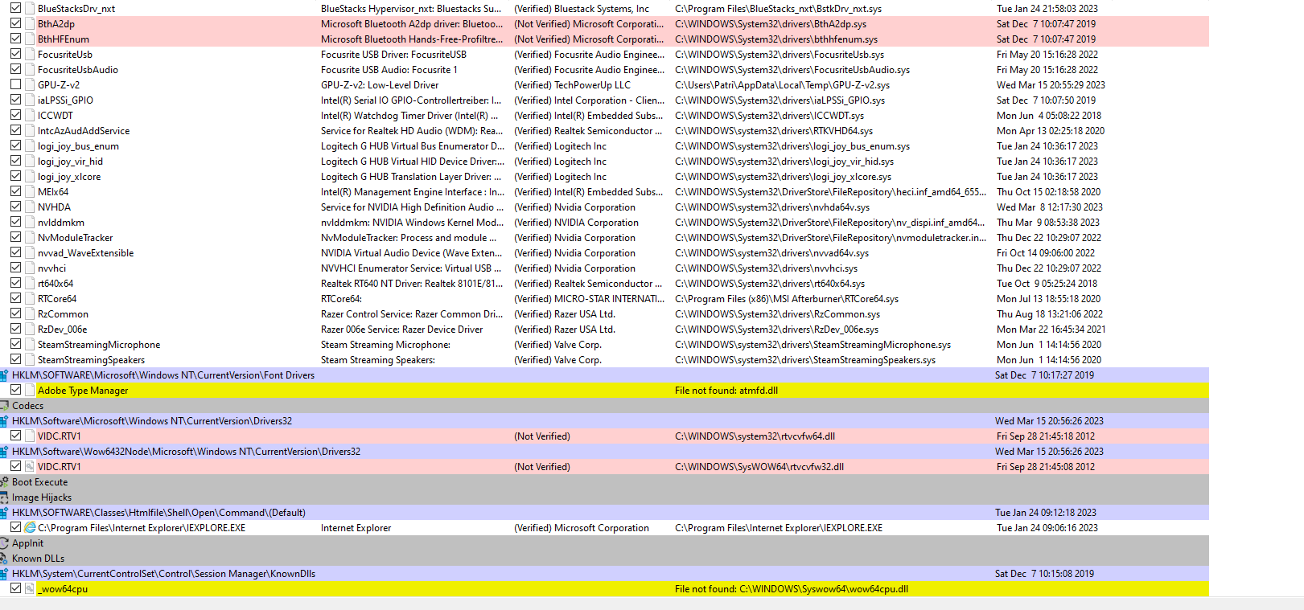Click the '(Verified) MICRO-STAR INTERNATI...' publisher cell
1304x610 pixels.
coord(590,299)
